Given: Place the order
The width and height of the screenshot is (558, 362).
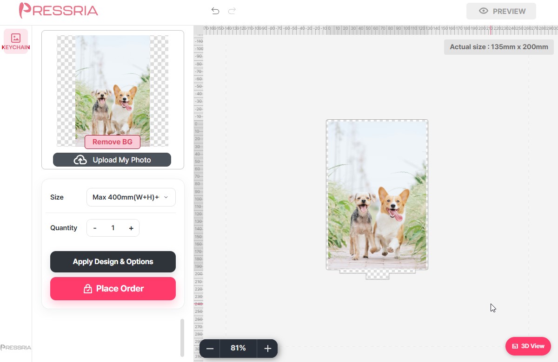Looking at the screenshot, I should [113, 289].
